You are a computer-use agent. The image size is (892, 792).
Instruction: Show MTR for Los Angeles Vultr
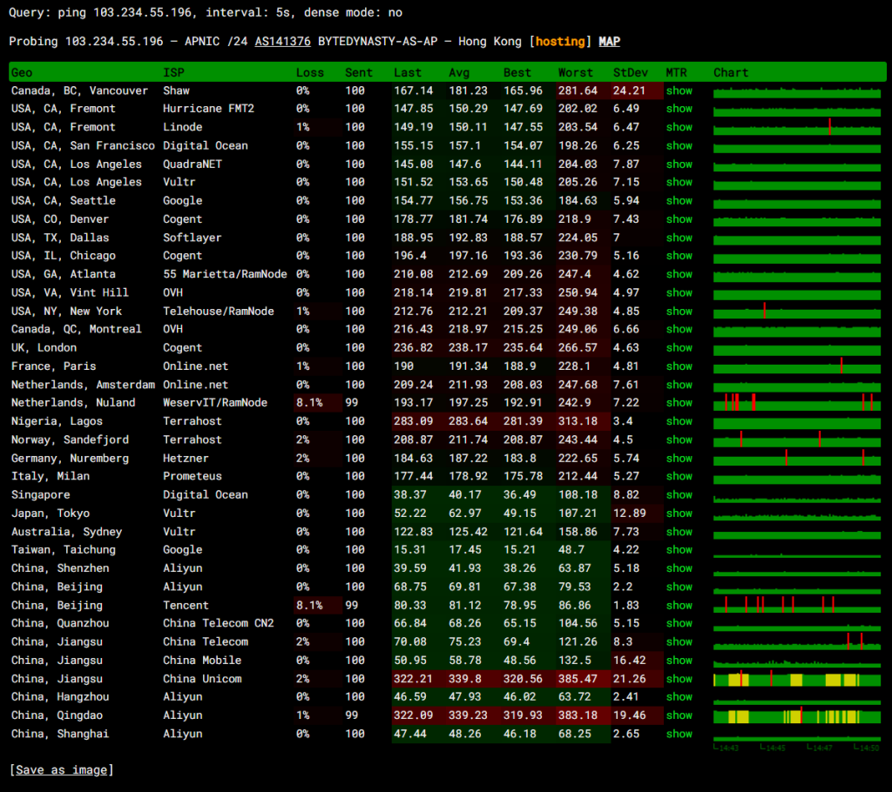(x=679, y=182)
